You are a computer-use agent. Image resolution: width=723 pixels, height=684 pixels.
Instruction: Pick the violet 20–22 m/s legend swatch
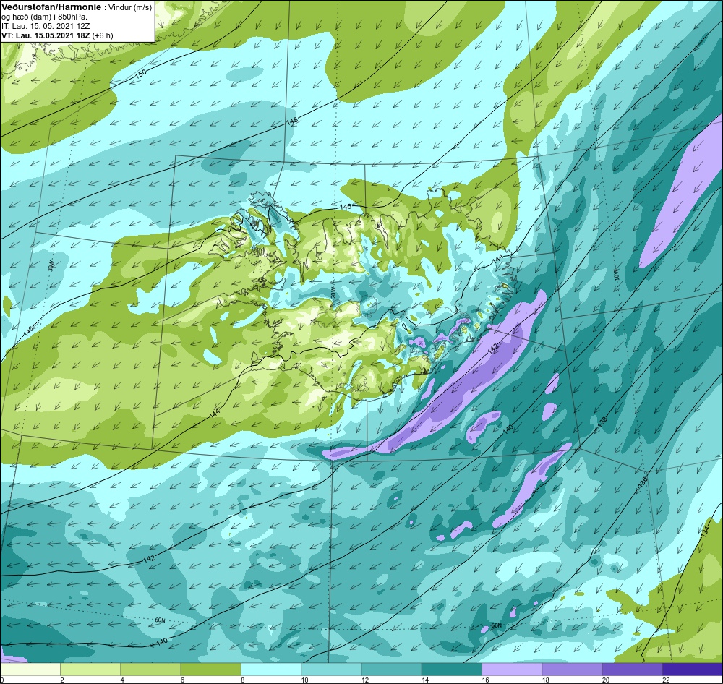[x=633, y=670]
